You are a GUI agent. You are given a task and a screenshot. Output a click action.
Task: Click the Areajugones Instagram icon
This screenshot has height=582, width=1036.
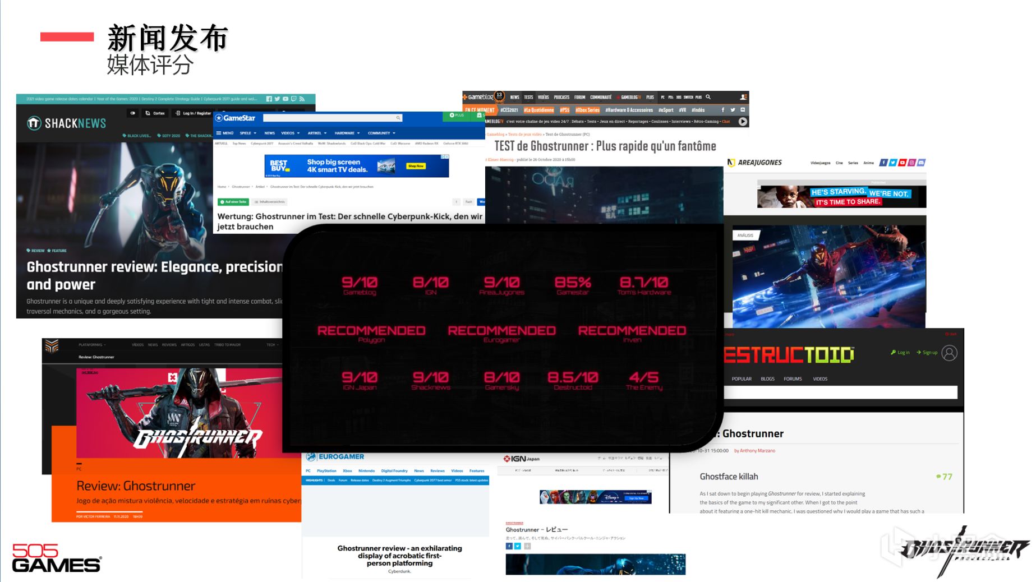point(912,163)
